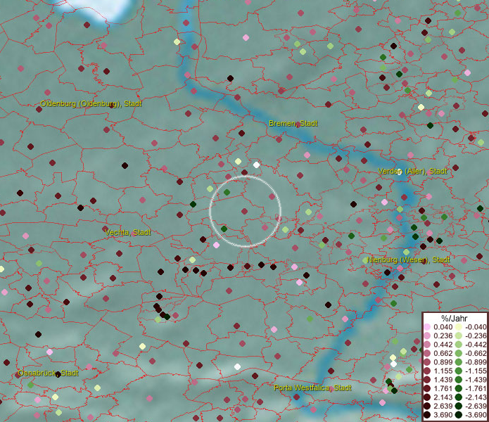The height and width of the screenshot is (422, 489).
Task: Click the 2.639 legend value
Action: [x=443, y=406]
